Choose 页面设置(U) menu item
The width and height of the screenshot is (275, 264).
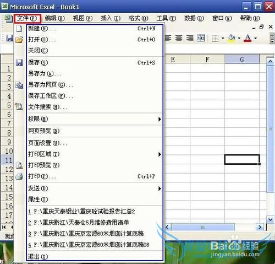(x=95, y=143)
